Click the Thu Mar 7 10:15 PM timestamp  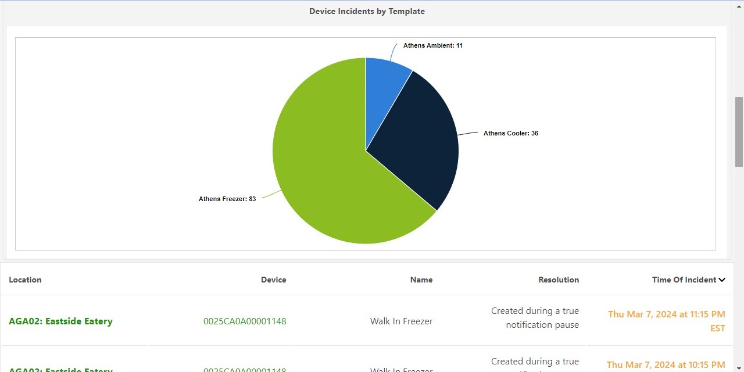pos(665,364)
